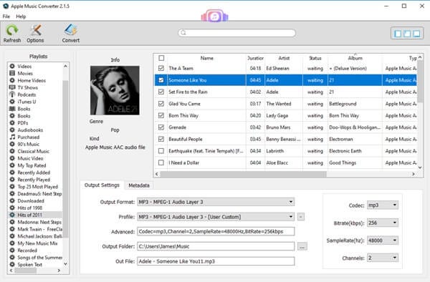Click the left layout view icon

pos(398,34)
